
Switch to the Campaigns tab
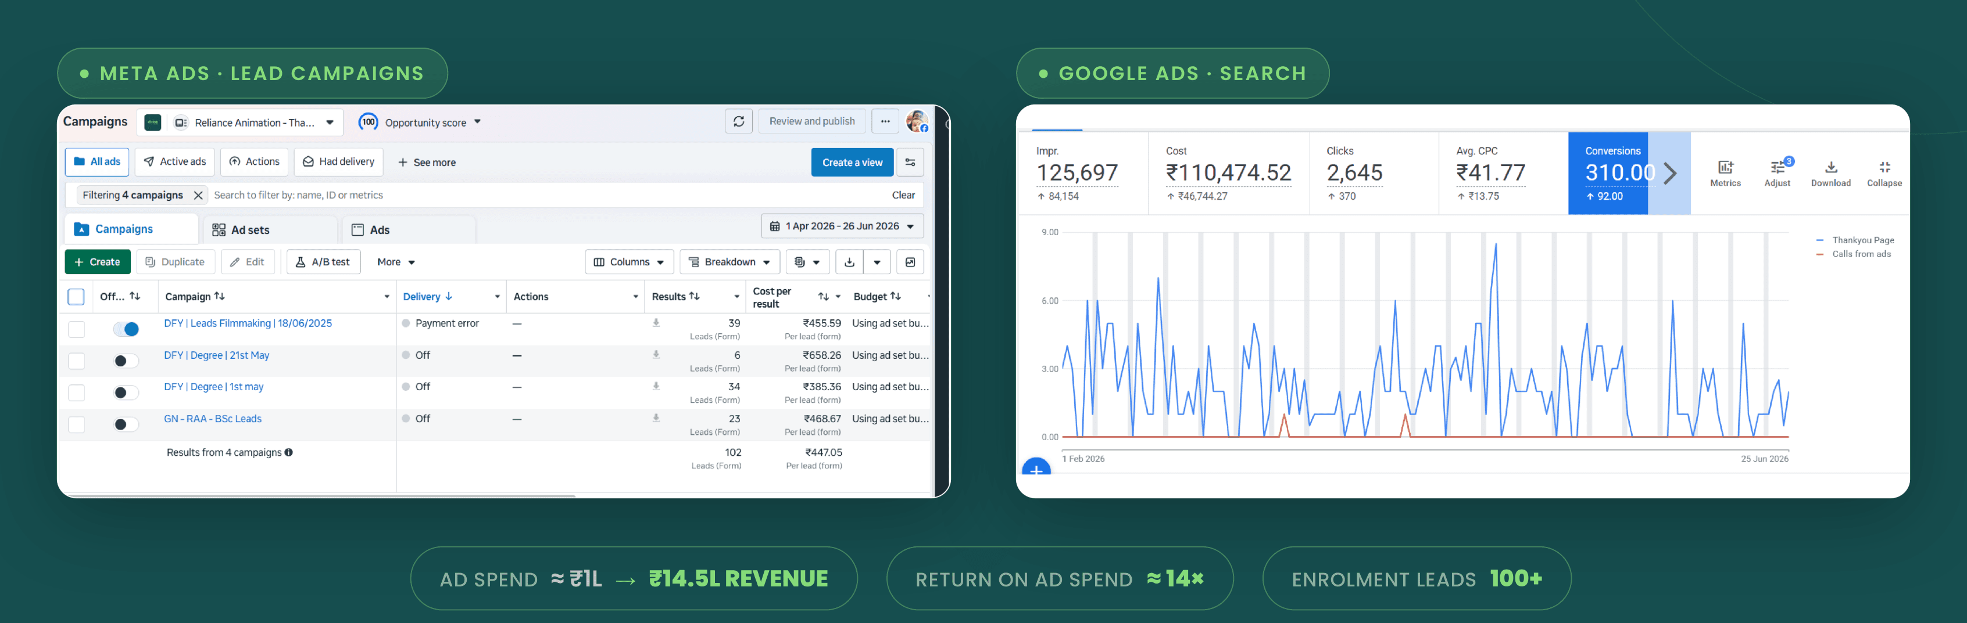tap(131, 229)
